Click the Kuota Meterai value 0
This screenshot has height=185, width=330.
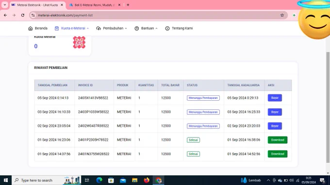tap(36, 46)
